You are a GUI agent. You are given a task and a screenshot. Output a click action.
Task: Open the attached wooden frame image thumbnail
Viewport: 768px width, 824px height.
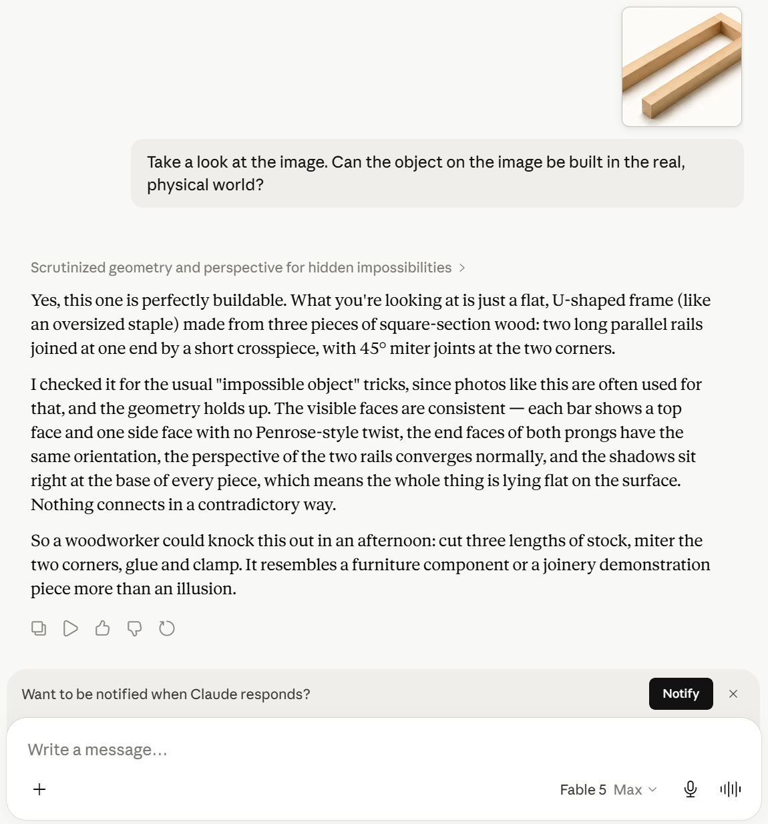point(682,67)
